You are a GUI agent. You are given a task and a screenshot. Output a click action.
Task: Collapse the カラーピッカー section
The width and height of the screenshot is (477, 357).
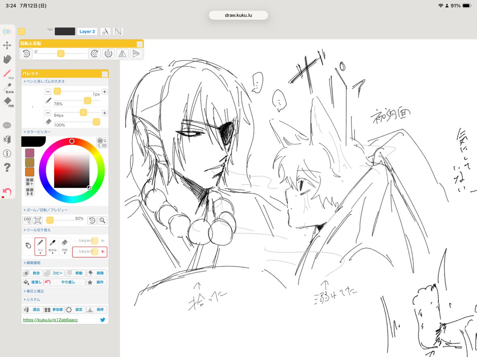[x=37, y=132]
